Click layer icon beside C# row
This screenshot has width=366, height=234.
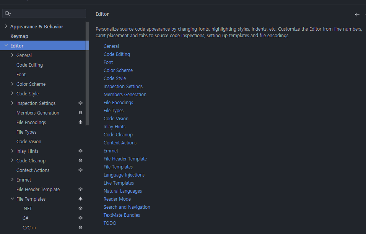[x=81, y=218]
